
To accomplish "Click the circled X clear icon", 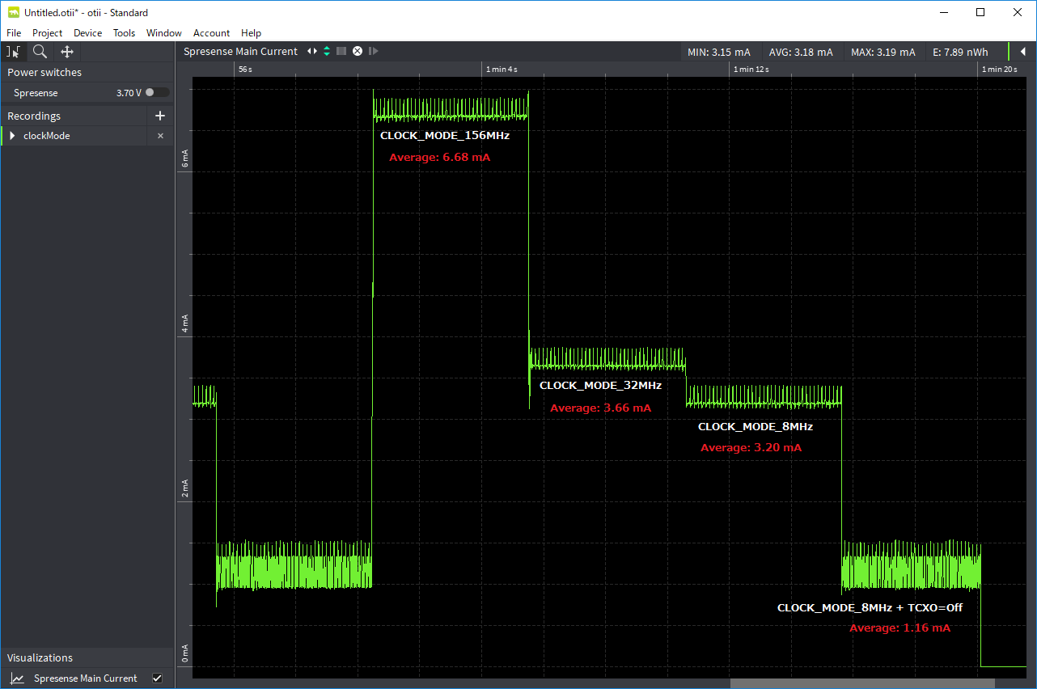I will [x=358, y=52].
